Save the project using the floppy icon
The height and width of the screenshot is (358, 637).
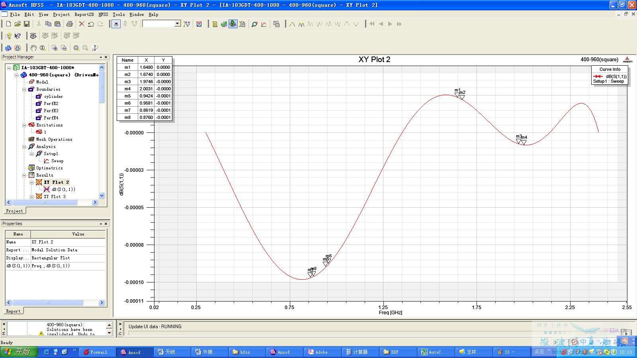tap(27, 24)
